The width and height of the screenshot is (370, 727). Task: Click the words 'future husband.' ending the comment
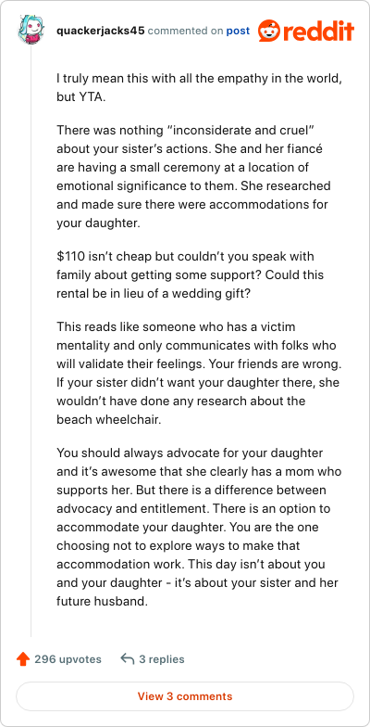[x=102, y=601]
